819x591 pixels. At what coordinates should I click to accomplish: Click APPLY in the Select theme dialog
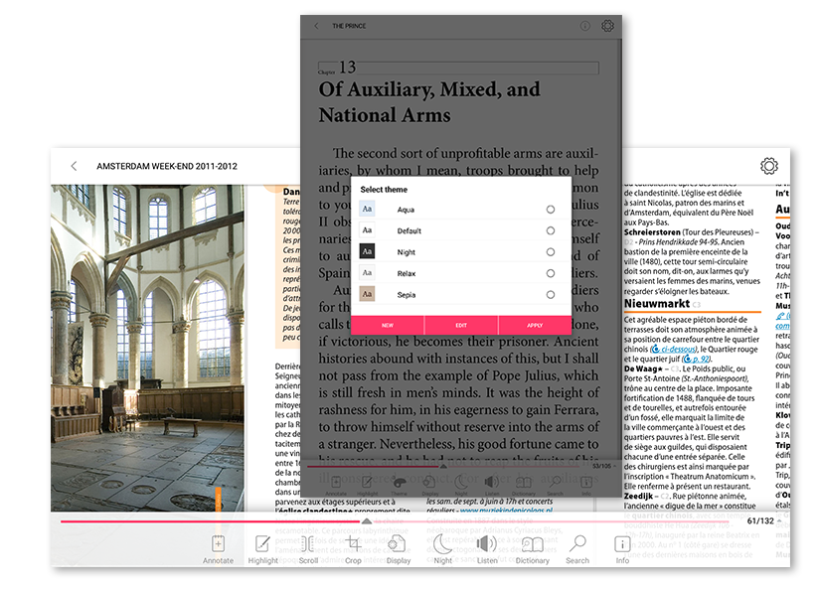[535, 325]
